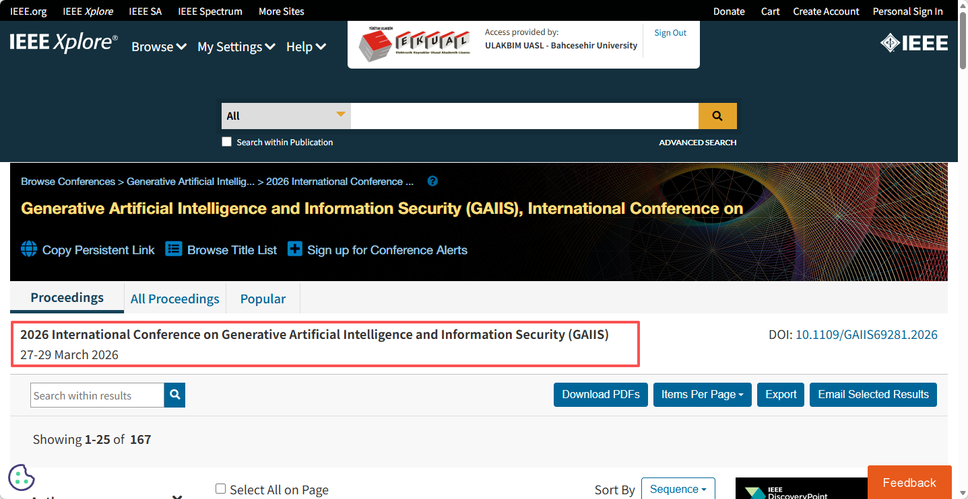
Task: Click Generative Artificial Intellig... breadcrumb link
Action: [191, 182]
